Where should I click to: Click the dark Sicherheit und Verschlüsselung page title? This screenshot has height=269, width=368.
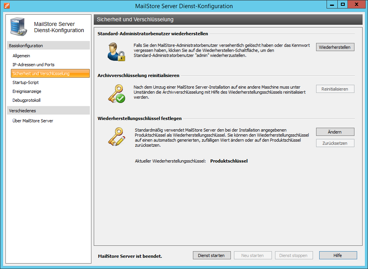click(135, 19)
